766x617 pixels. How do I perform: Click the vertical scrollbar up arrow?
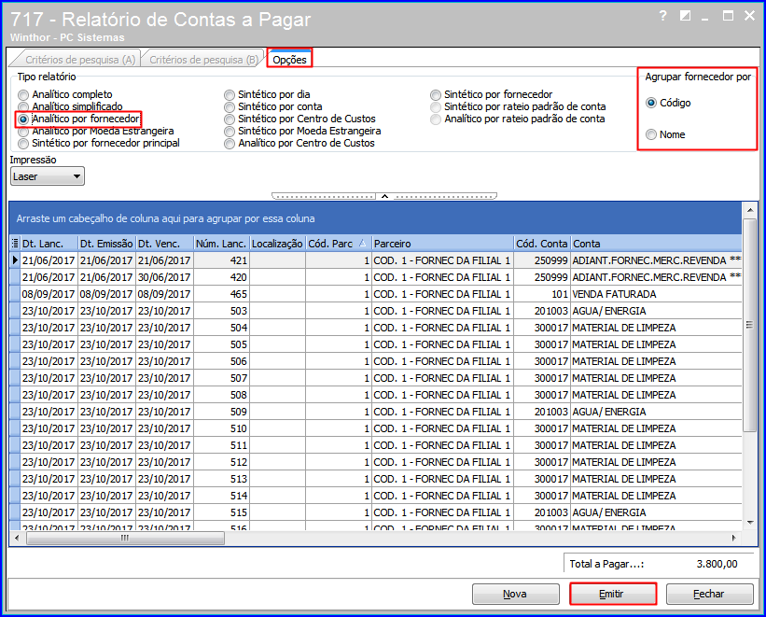point(749,210)
